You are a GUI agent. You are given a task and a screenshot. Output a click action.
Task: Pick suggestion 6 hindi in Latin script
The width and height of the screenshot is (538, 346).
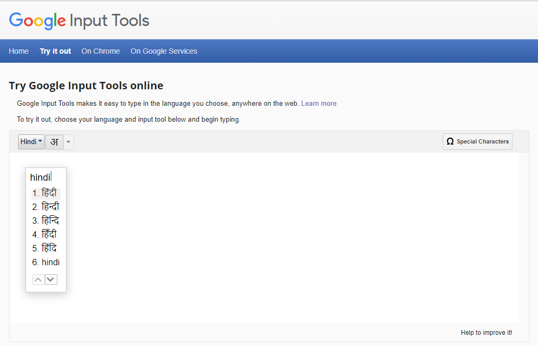(46, 262)
